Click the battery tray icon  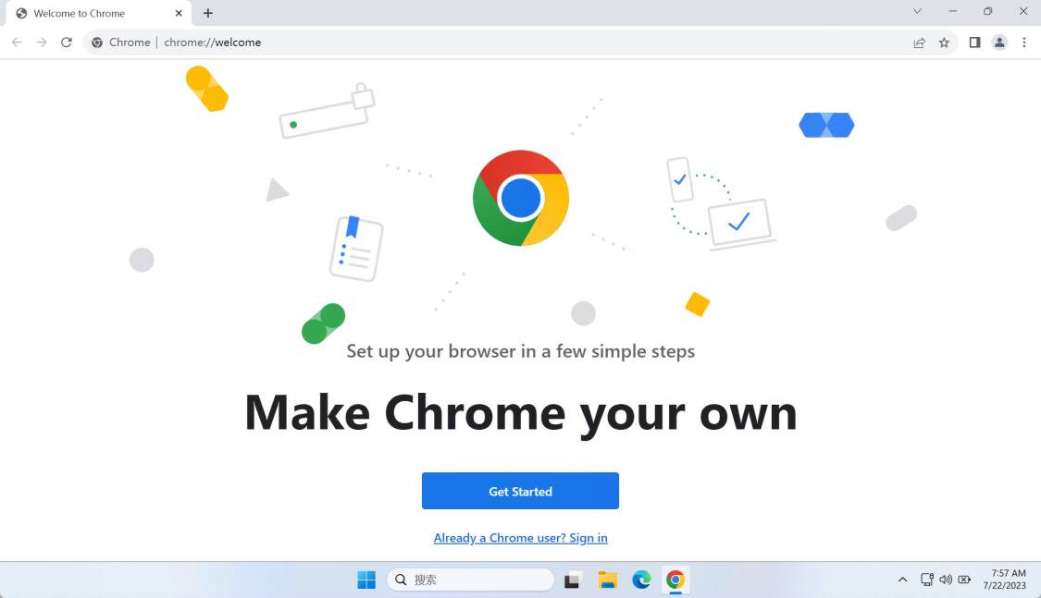[964, 580]
